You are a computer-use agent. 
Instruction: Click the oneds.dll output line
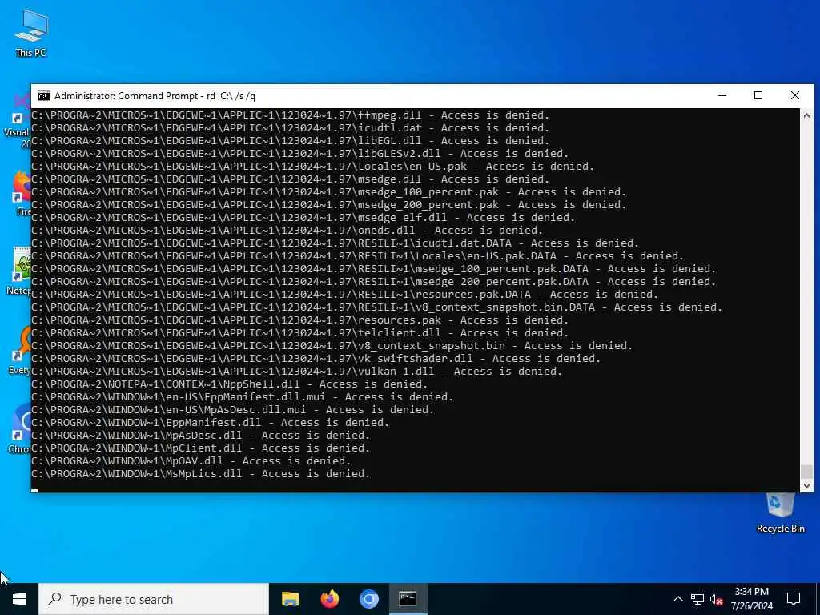click(x=287, y=230)
